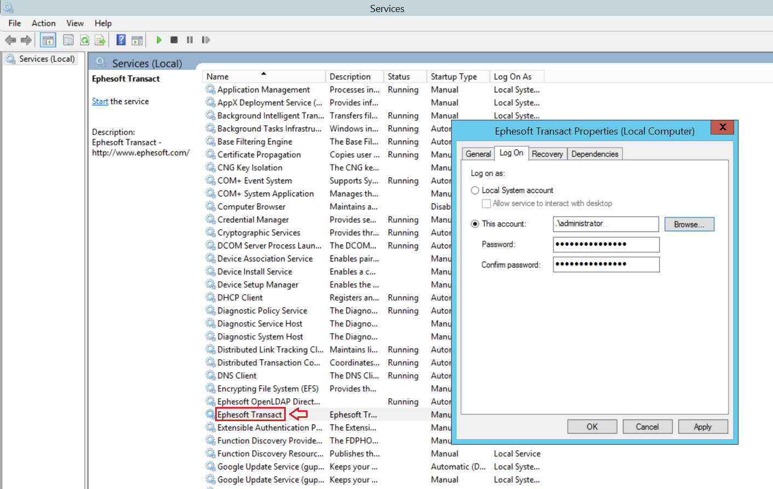
Task: Open the File menu
Action: pyautogui.click(x=15, y=23)
